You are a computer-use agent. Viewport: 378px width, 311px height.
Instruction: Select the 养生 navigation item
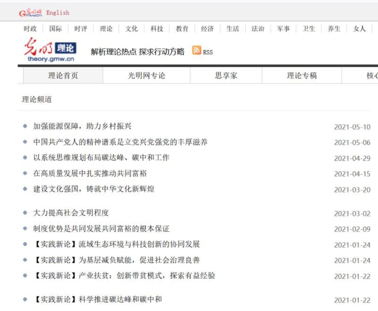[x=334, y=29]
